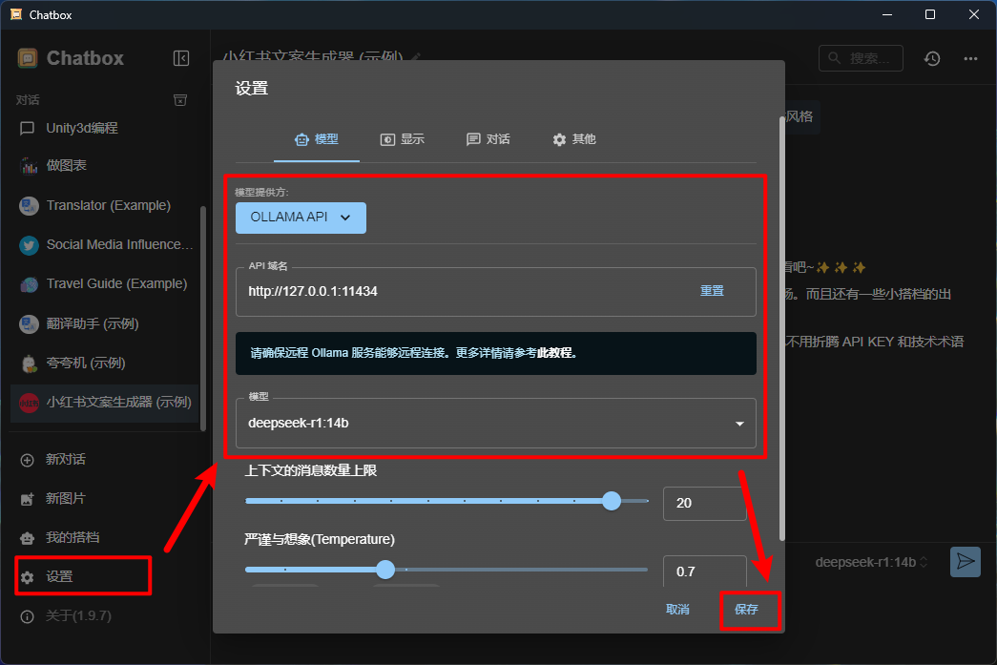Start a new chat via 新对话
The height and width of the screenshot is (665, 997).
pos(66,459)
